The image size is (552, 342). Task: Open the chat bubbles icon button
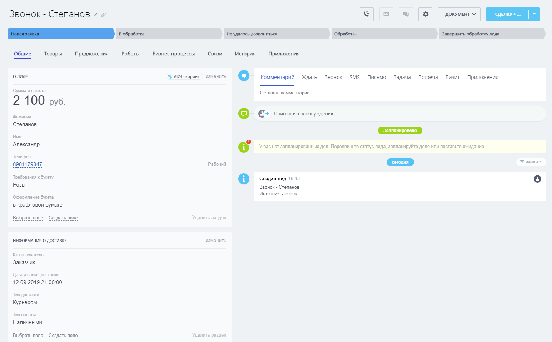click(x=406, y=14)
